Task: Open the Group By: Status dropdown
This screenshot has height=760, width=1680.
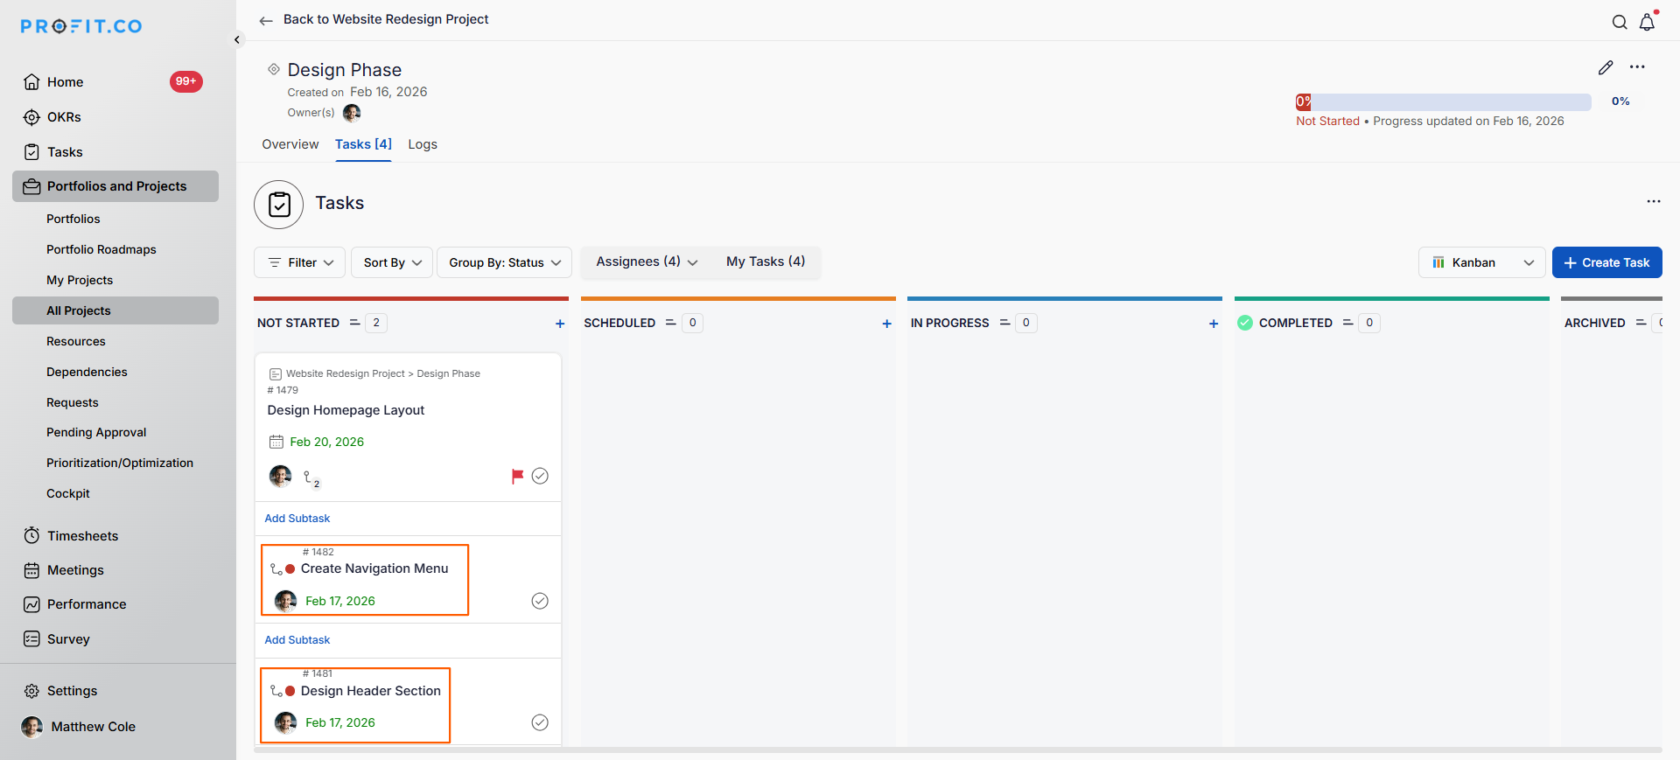Action: [x=504, y=262]
